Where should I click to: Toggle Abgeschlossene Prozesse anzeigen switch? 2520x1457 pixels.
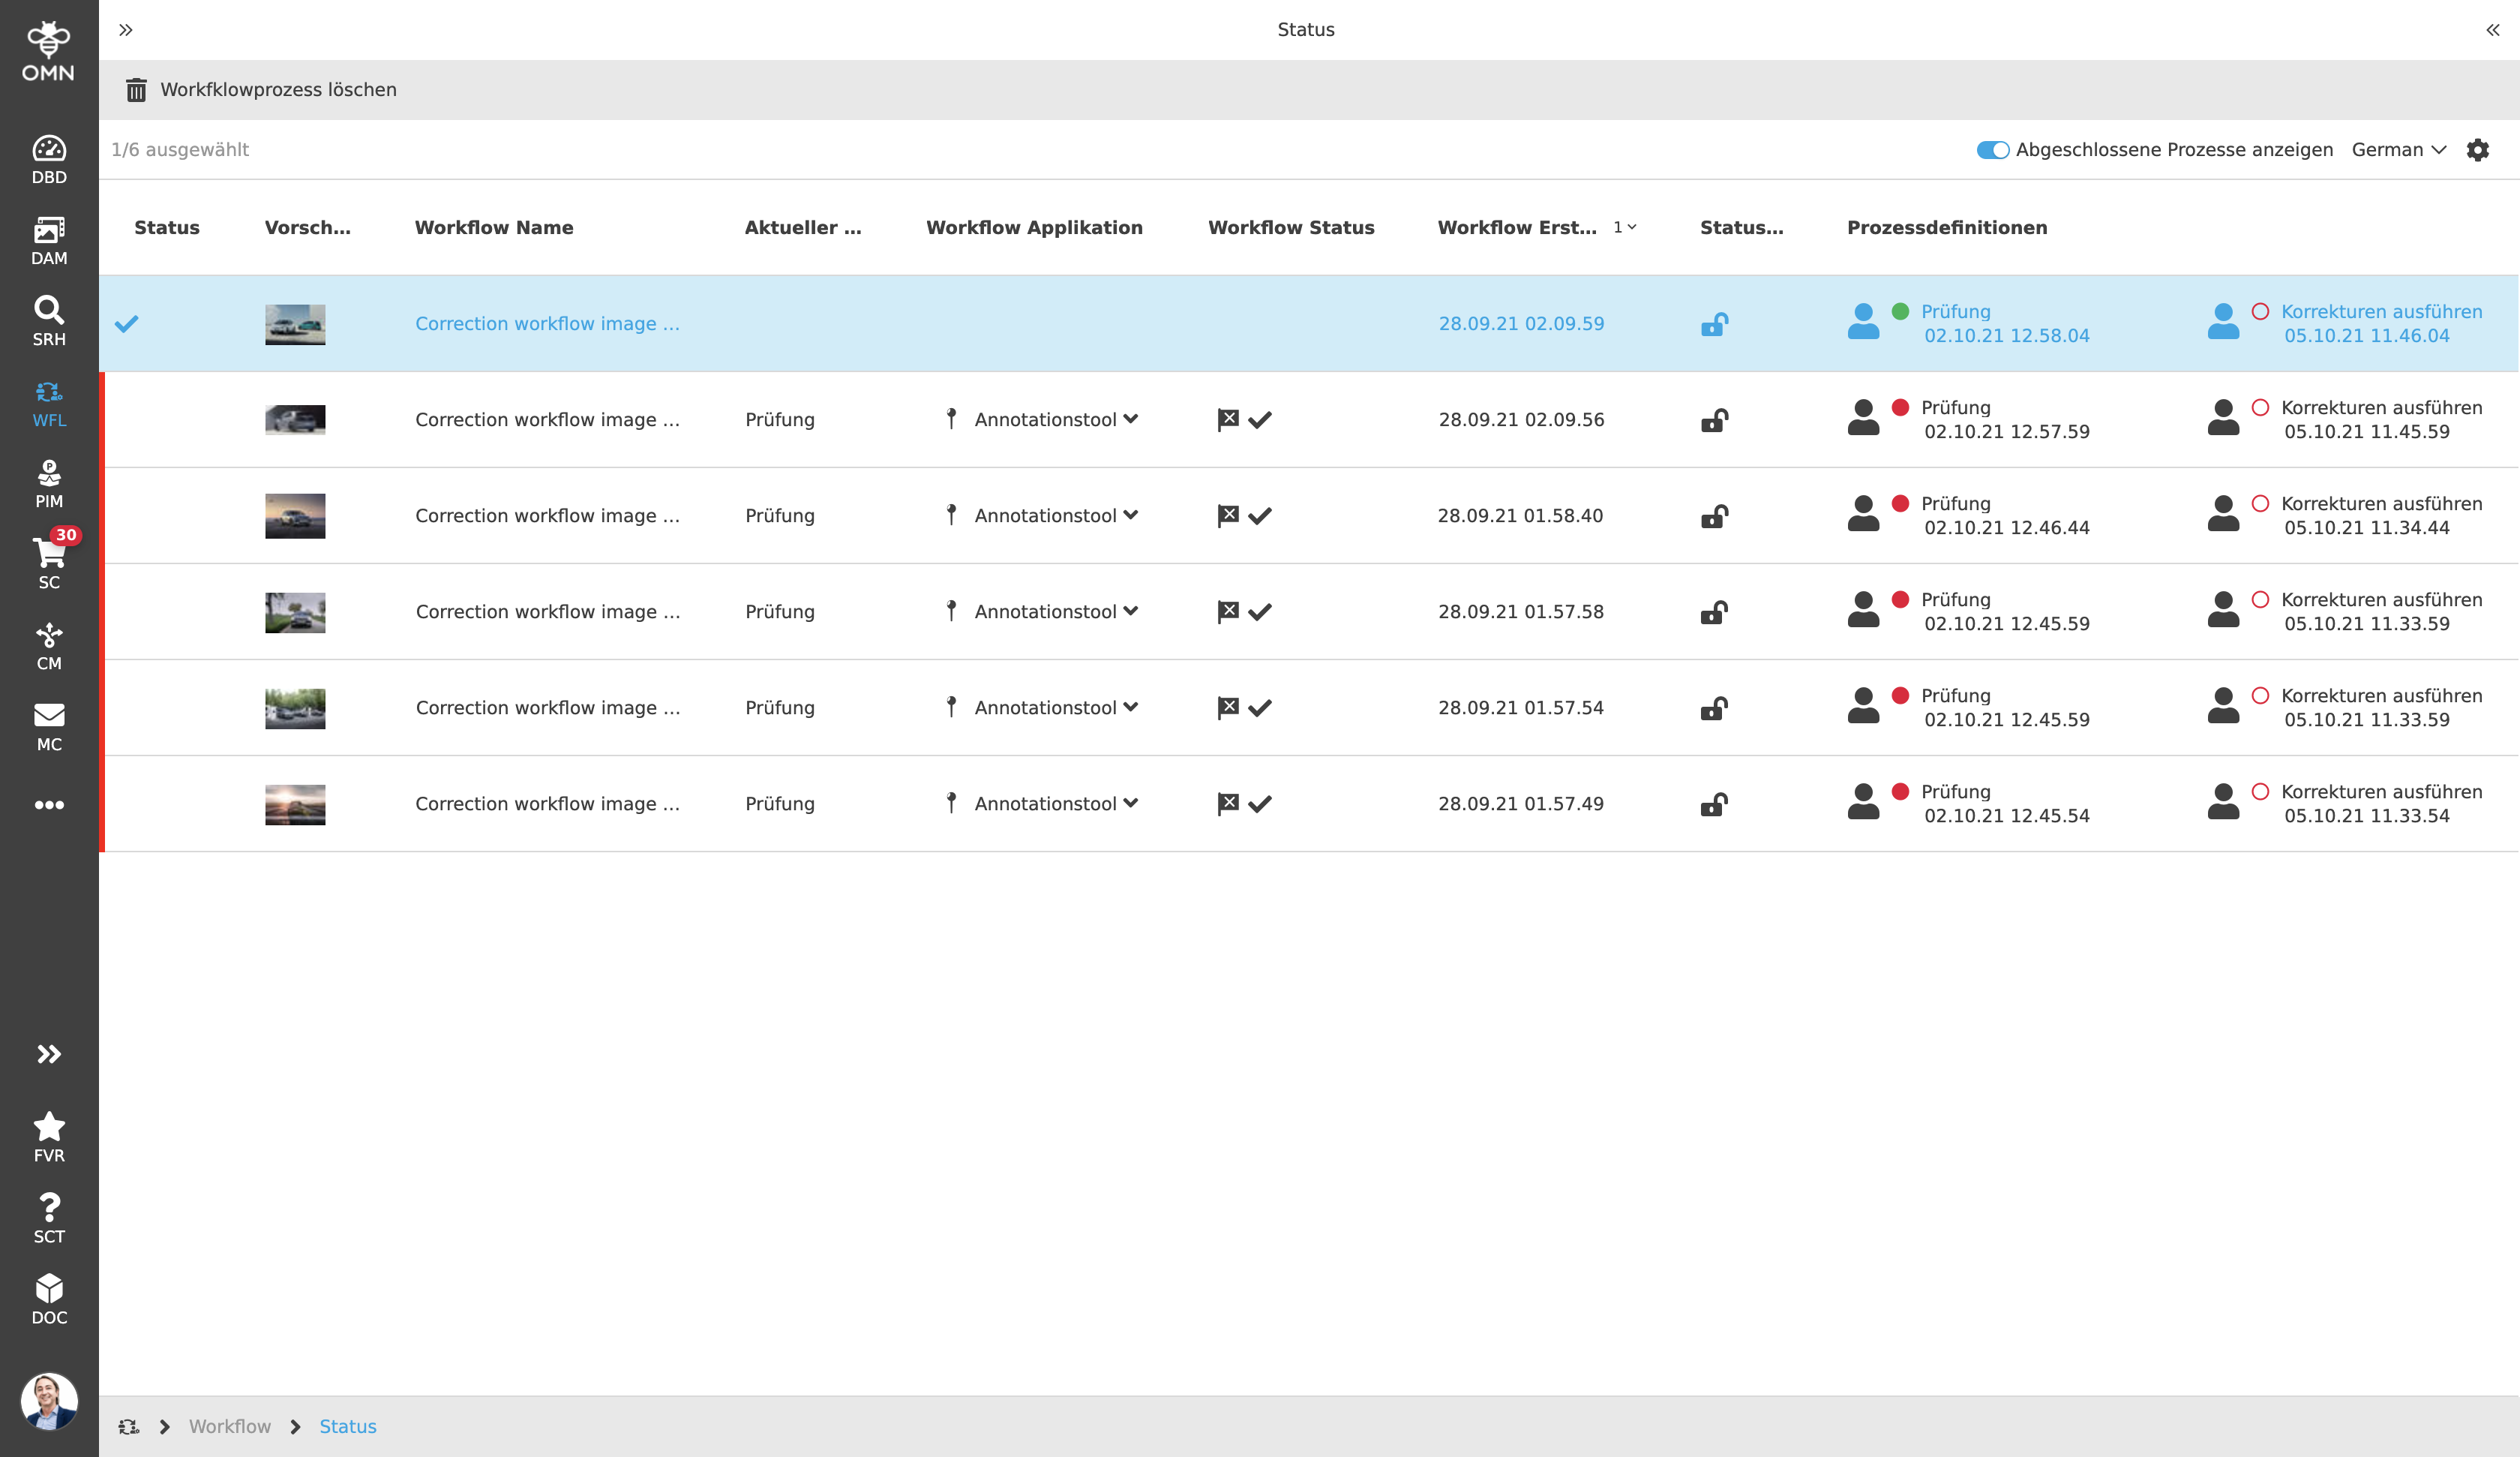point(1992,150)
